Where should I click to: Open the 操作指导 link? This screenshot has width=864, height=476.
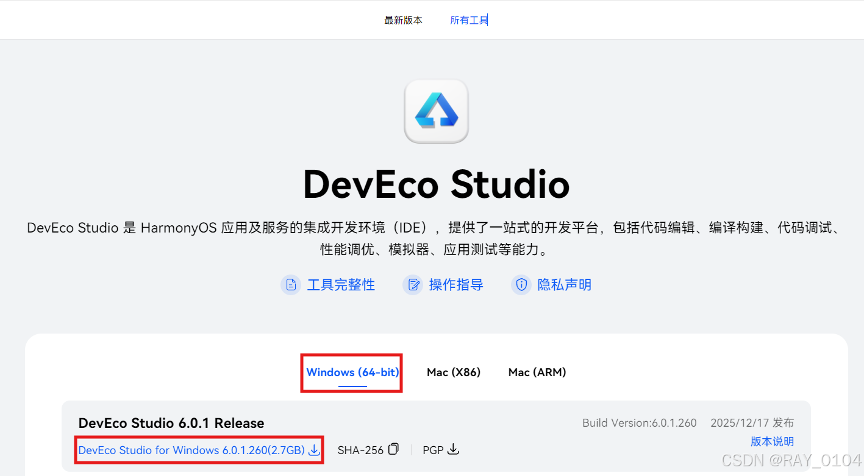(x=456, y=284)
